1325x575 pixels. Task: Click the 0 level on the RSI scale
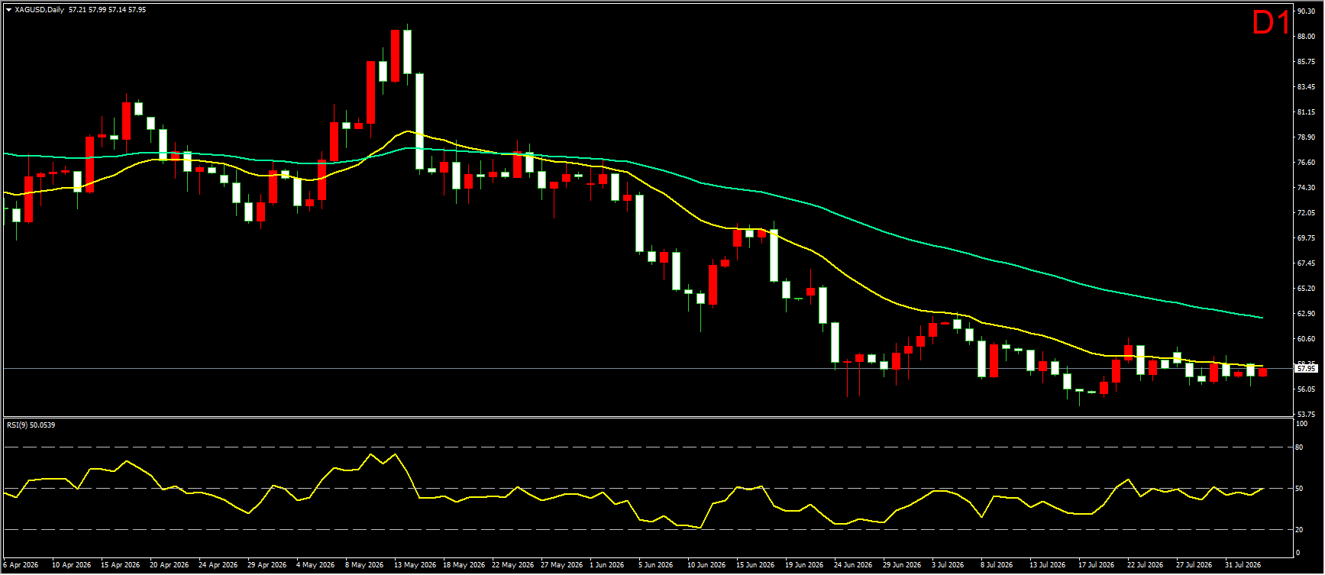1298,553
